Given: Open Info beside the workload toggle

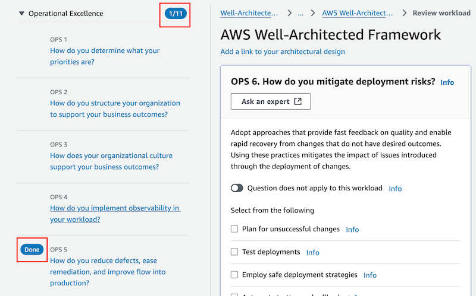Looking at the screenshot, I should 395,189.
